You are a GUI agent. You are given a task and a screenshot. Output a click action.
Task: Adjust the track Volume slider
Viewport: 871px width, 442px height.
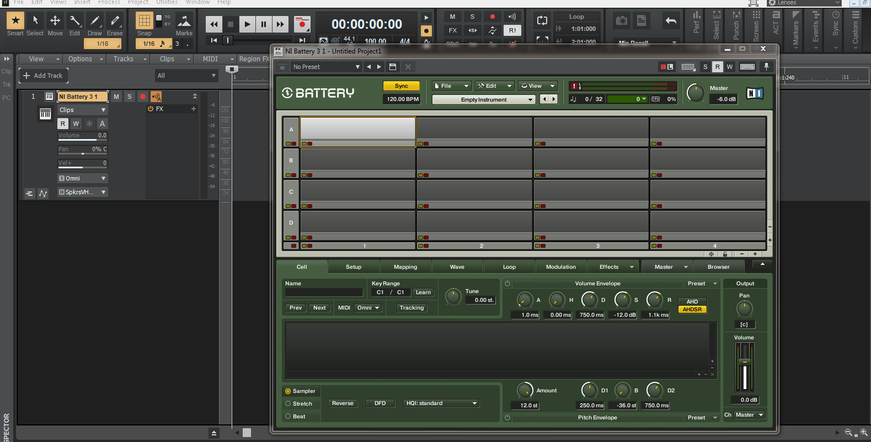(x=83, y=136)
